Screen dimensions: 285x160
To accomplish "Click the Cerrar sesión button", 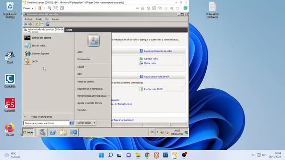I will (84, 123).
